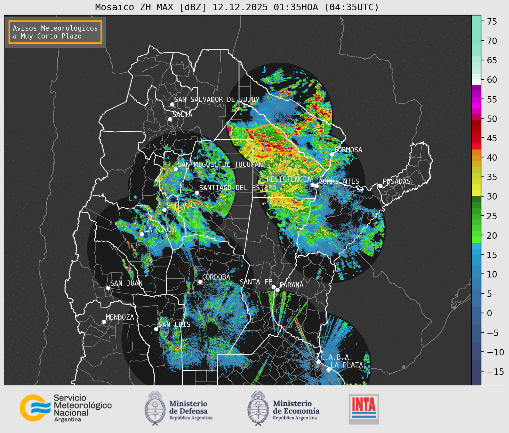Screen dimensions: 509x433
Task: Click the 30 dBZ yellow color band
Action: (476, 193)
